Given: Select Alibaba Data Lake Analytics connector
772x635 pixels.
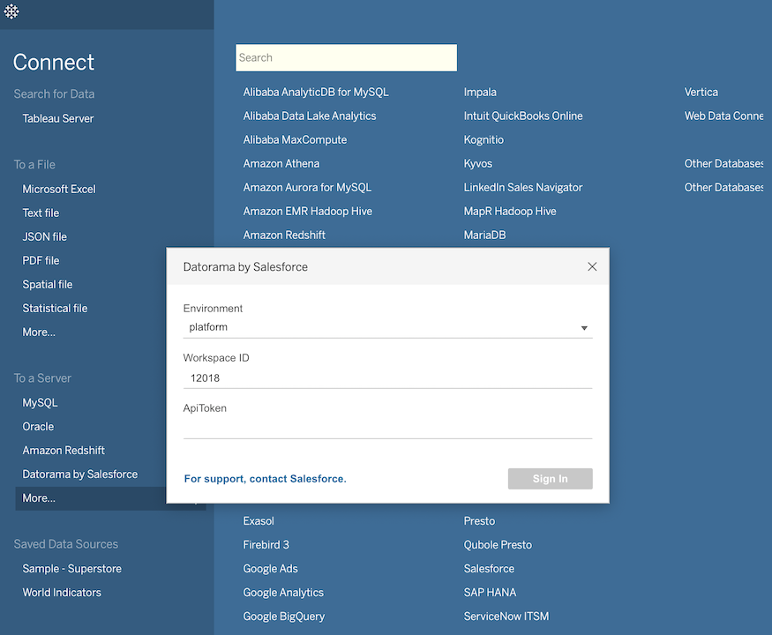Looking at the screenshot, I should pyautogui.click(x=309, y=116).
